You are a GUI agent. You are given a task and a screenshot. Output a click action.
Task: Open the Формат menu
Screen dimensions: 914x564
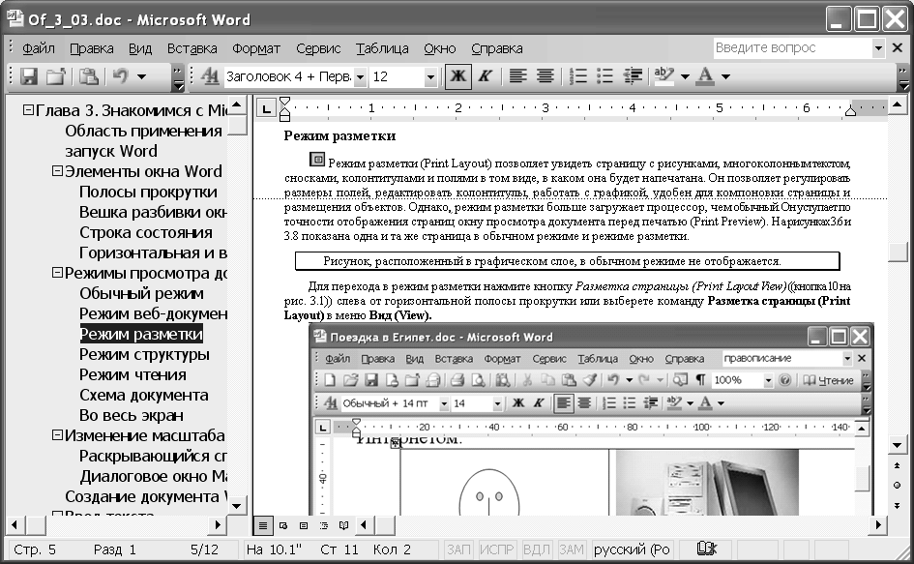click(256, 48)
